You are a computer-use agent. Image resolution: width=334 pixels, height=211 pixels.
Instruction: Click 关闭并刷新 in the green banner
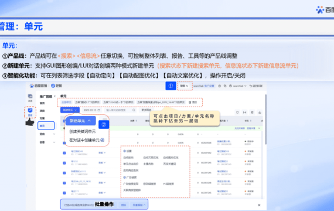click(240, 128)
